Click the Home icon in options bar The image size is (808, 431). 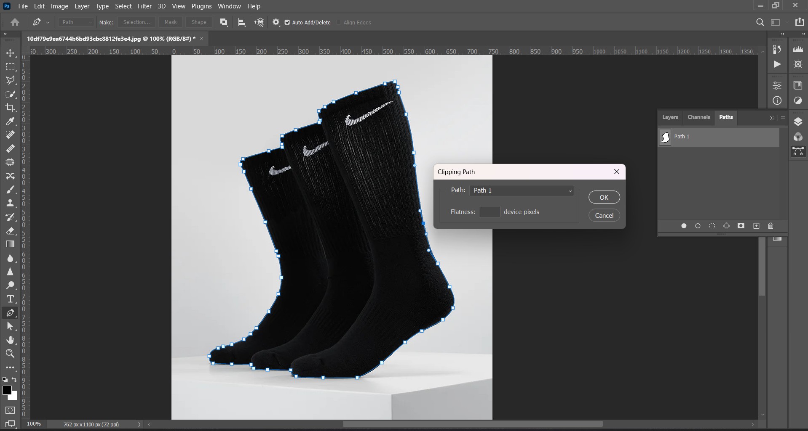pos(15,22)
